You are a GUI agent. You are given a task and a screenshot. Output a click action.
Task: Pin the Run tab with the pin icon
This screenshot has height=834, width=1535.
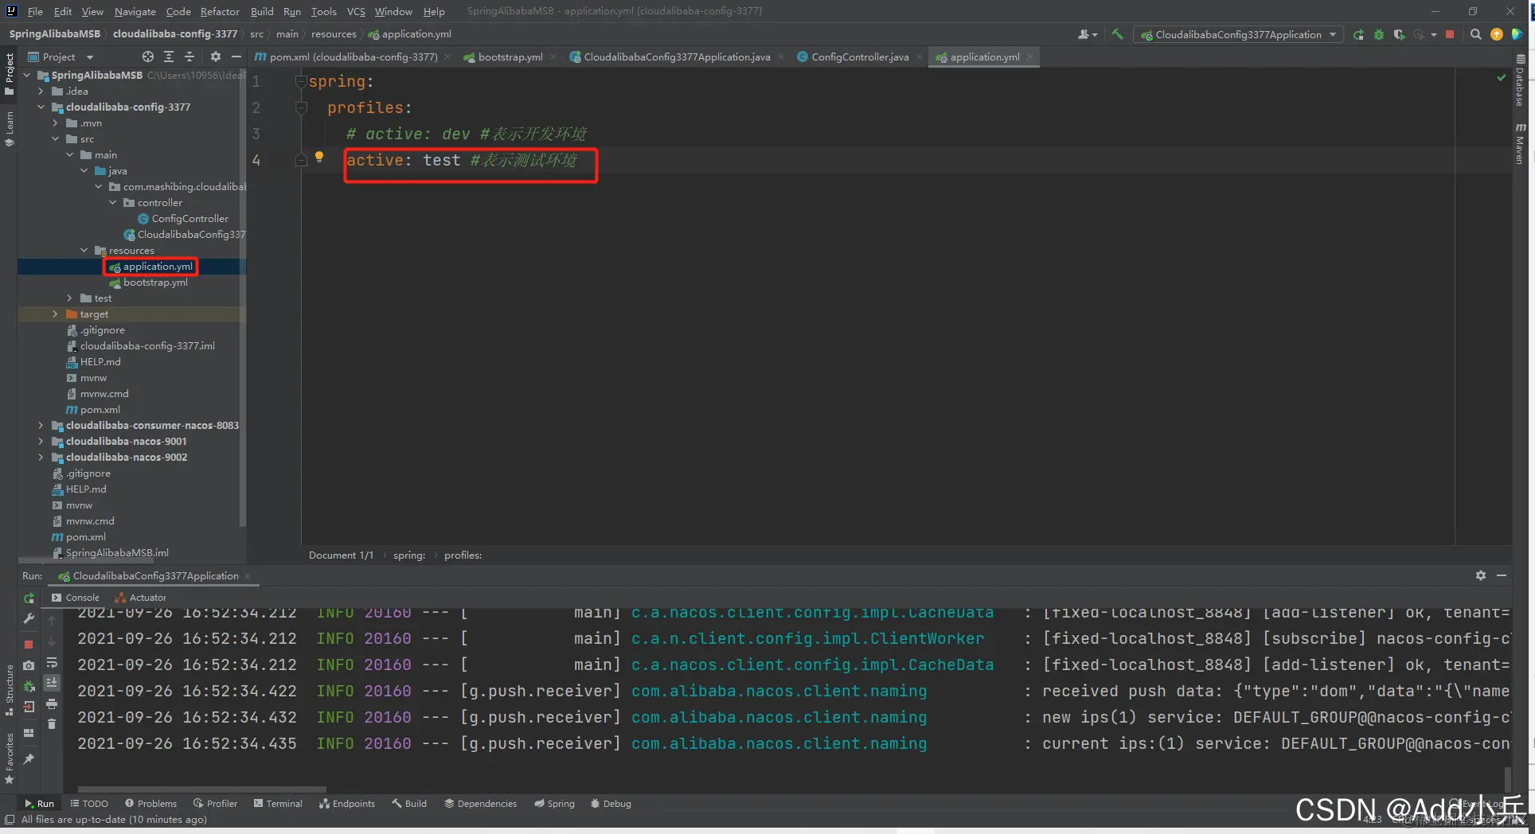coord(29,759)
